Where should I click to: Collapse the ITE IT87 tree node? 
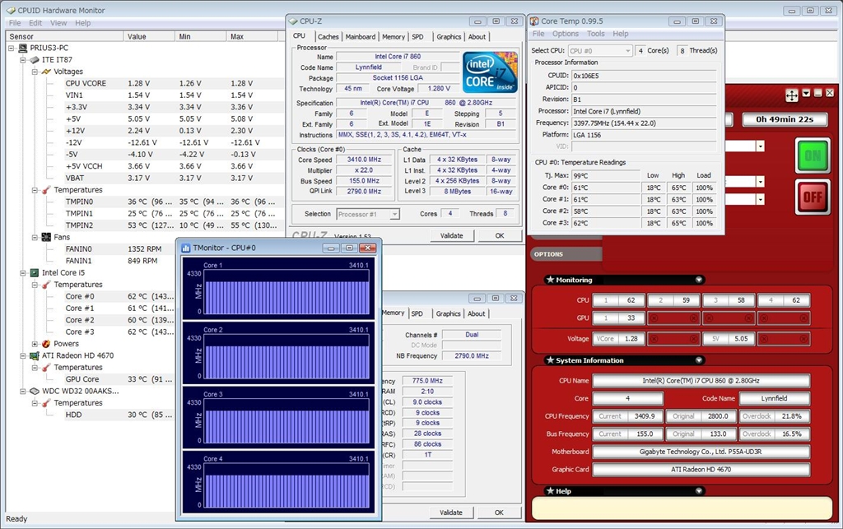pyautogui.click(x=22, y=60)
